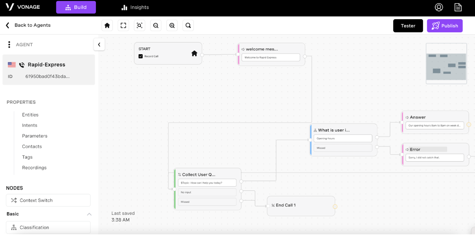Uncheck the Record Call checkbox

(x=141, y=56)
